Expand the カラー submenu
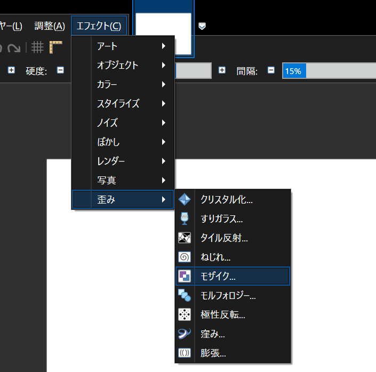 (123, 84)
